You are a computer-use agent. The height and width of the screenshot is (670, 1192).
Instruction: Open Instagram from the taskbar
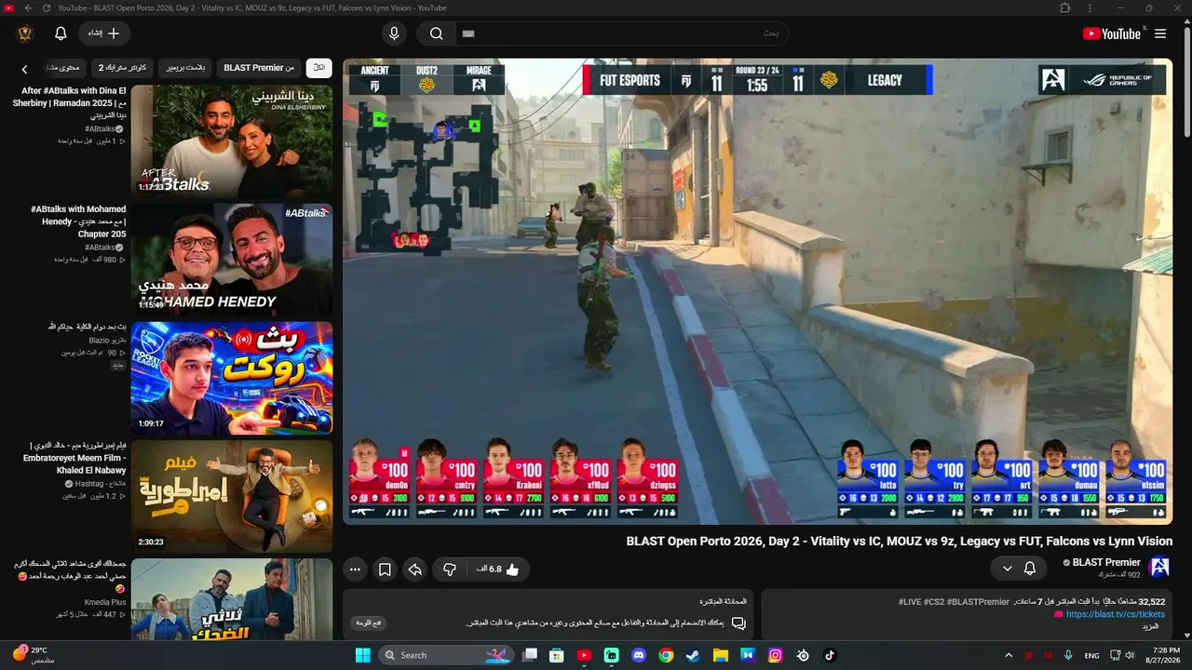(775, 655)
